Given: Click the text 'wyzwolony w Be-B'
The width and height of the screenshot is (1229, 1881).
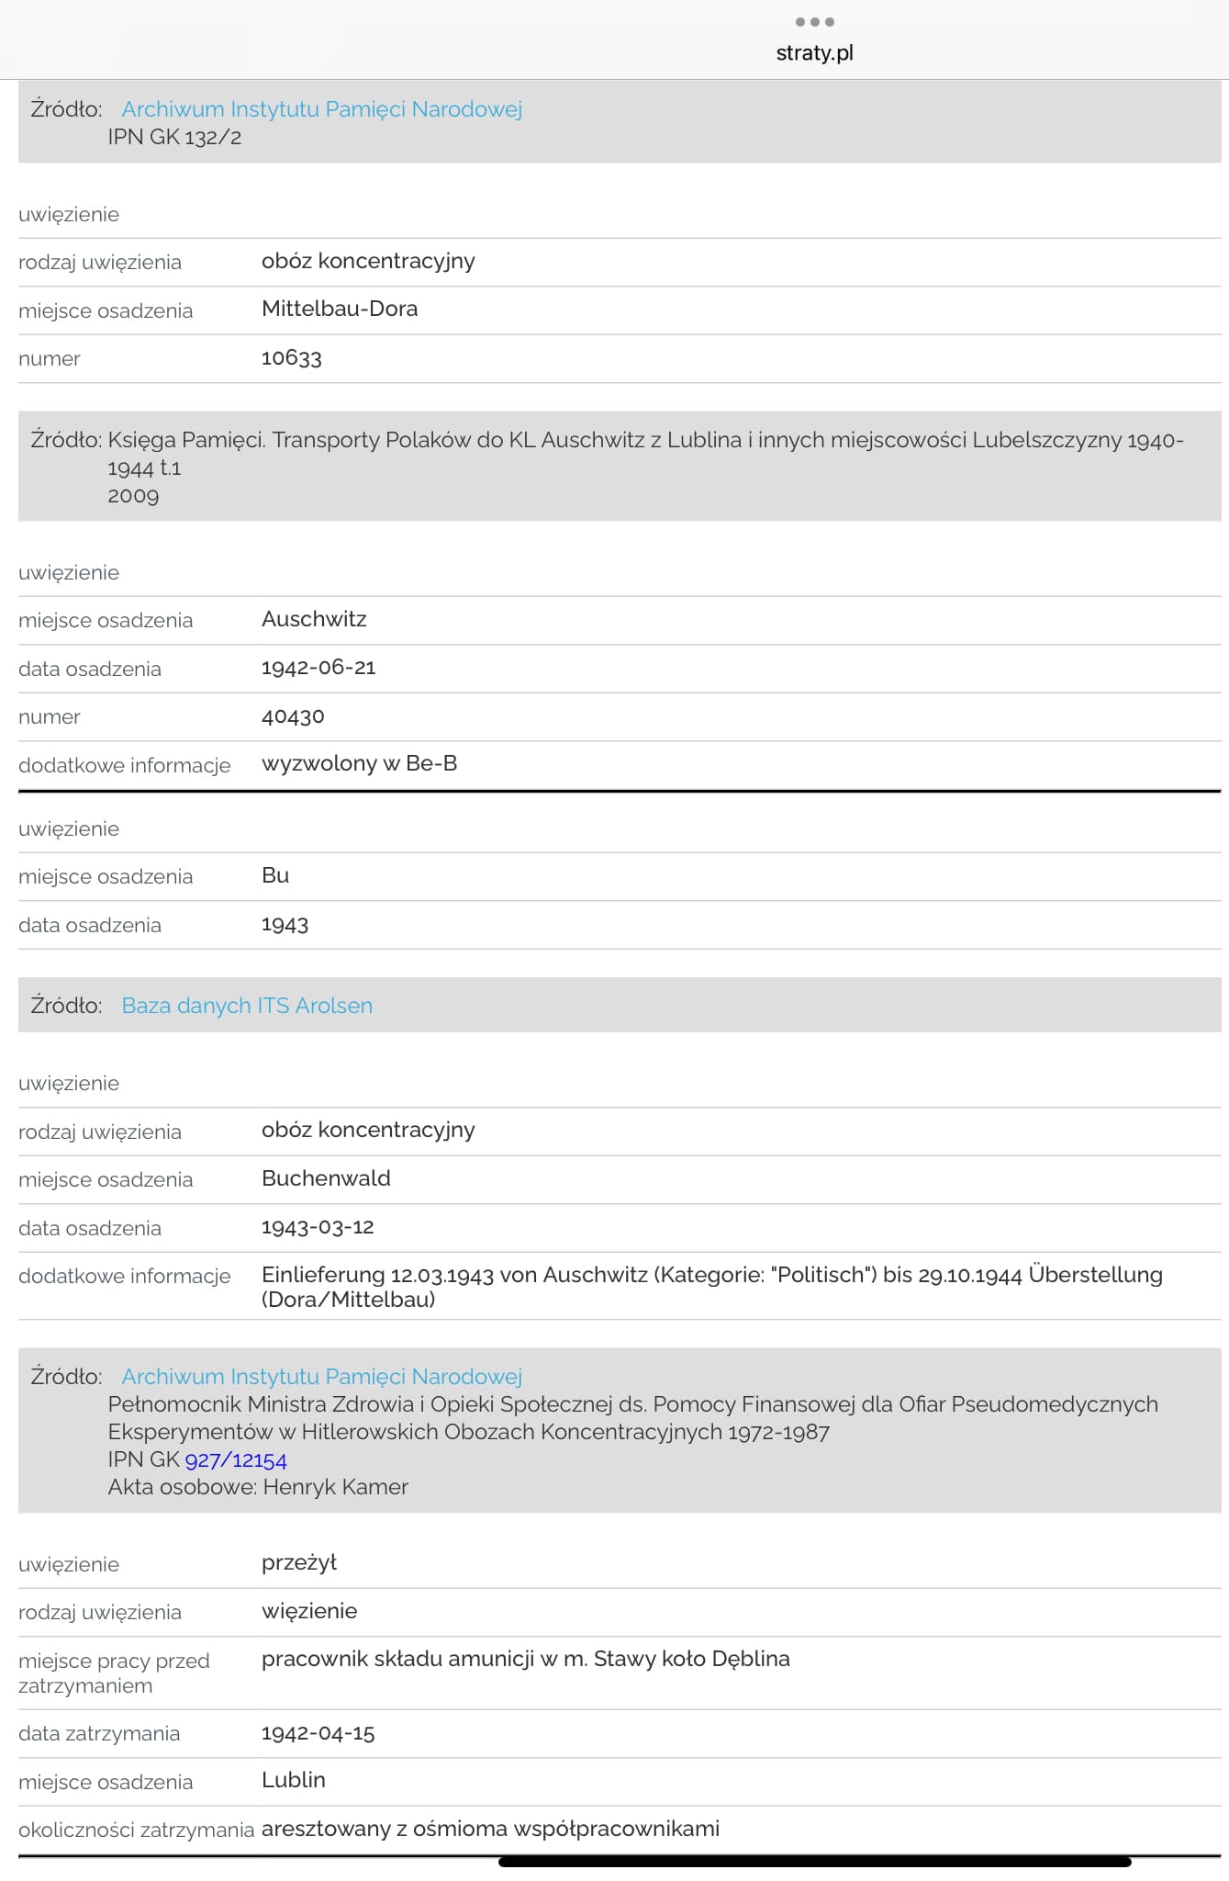Looking at the screenshot, I should 359,764.
